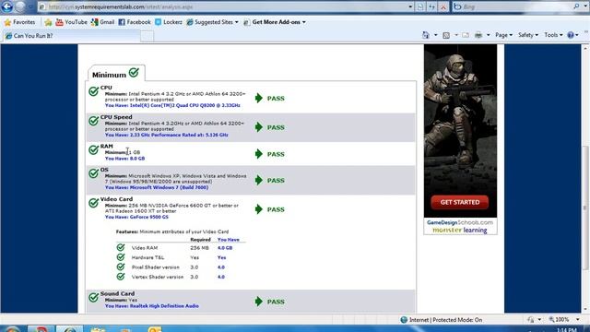
Task: Stop loading with the red X icon
Action: (x=443, y=6)
